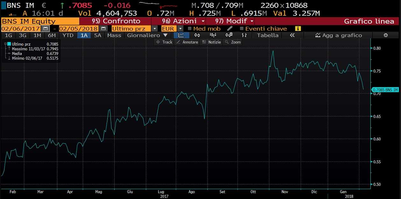Toggle the Med mob checkbox
Image resolution: width=401 pixels, height=199 pixels.
pyautogui.click(x=190, y=29)
